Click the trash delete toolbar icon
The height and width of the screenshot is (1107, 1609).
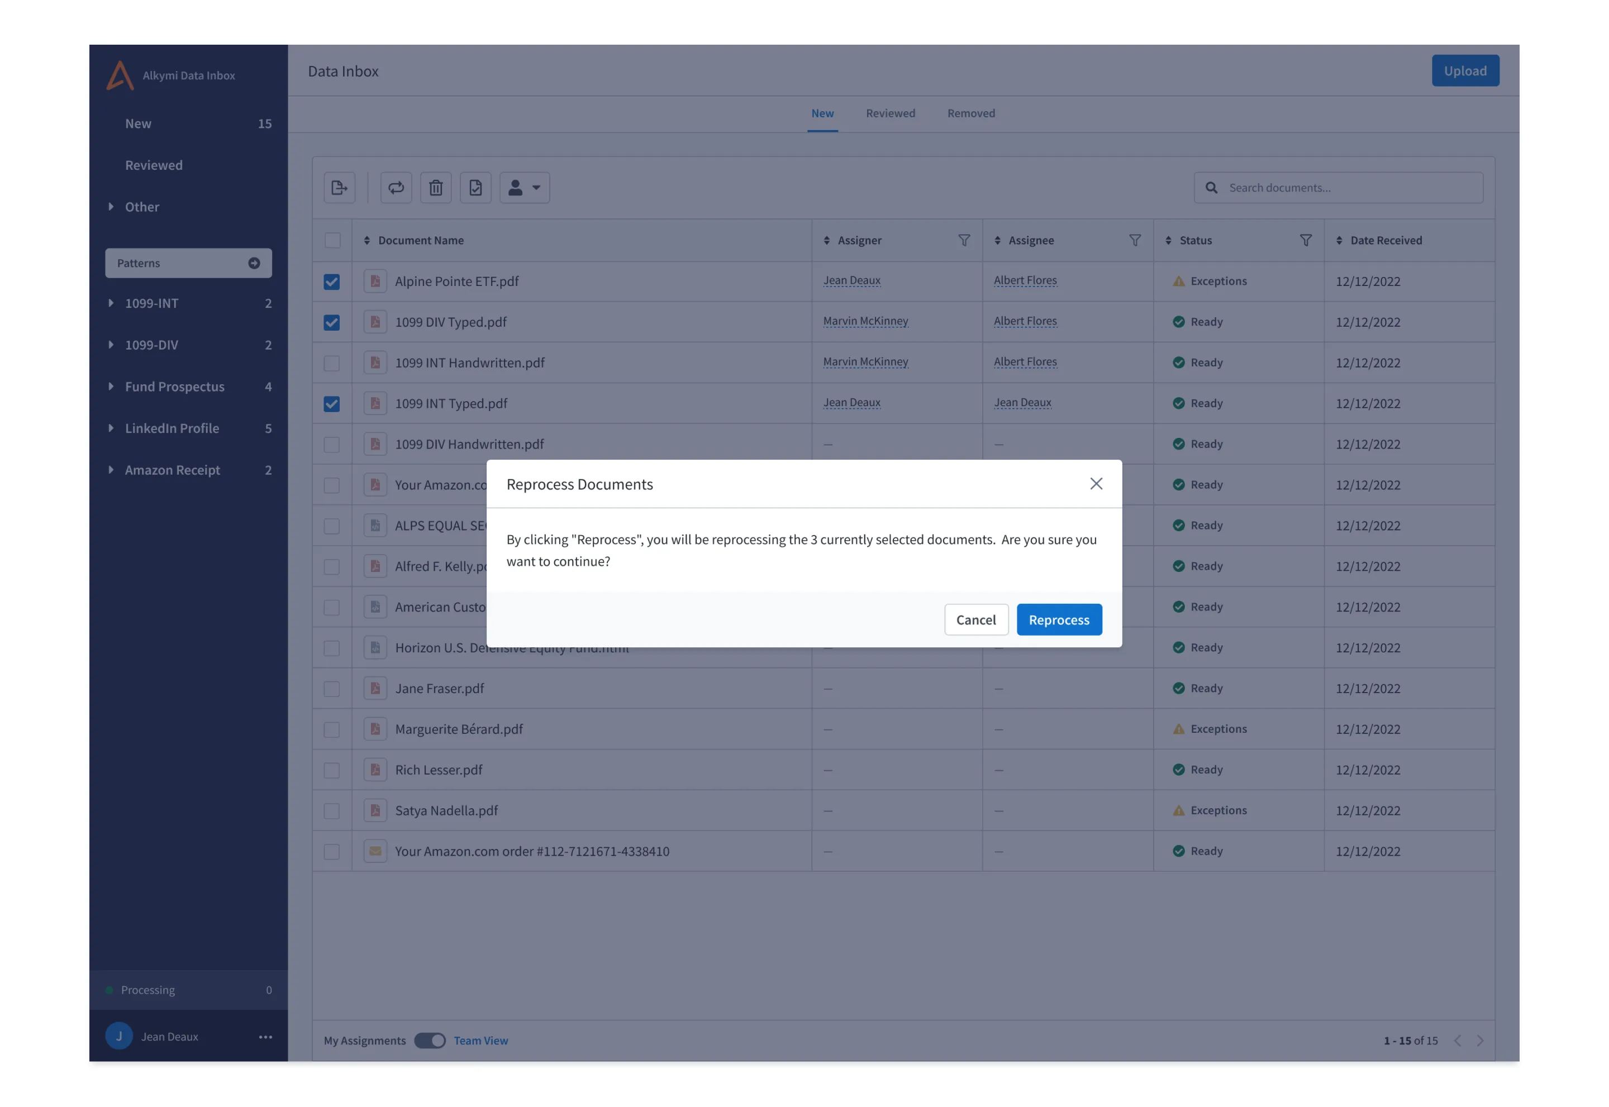coord(436,187)
